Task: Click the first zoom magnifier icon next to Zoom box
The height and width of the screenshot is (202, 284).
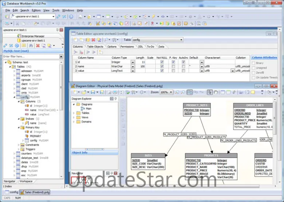Action: point(177,92)
